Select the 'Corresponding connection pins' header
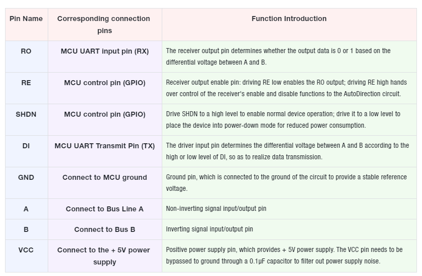The image size is (422, 276). pos(105,25)
